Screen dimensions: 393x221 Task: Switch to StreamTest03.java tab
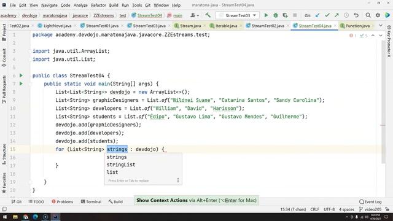149,26
